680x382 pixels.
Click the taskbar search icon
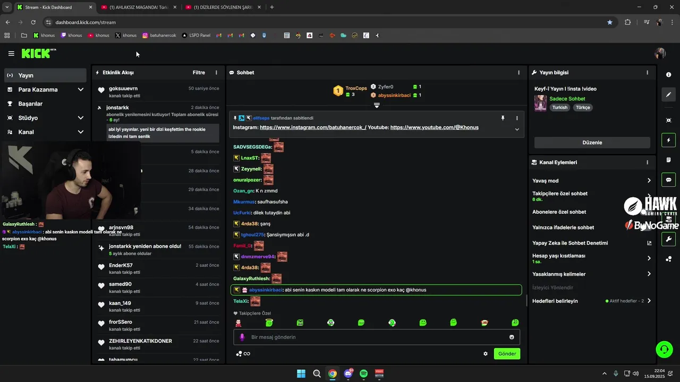point(317,374)
